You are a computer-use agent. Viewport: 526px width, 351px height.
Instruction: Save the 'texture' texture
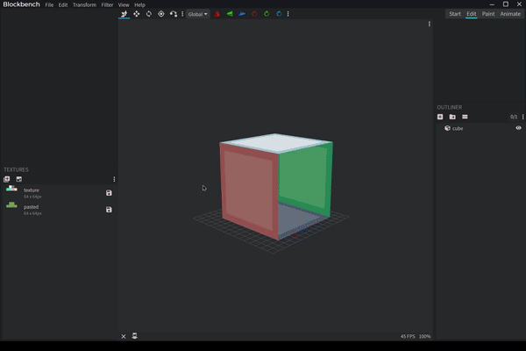pos(109,193)
